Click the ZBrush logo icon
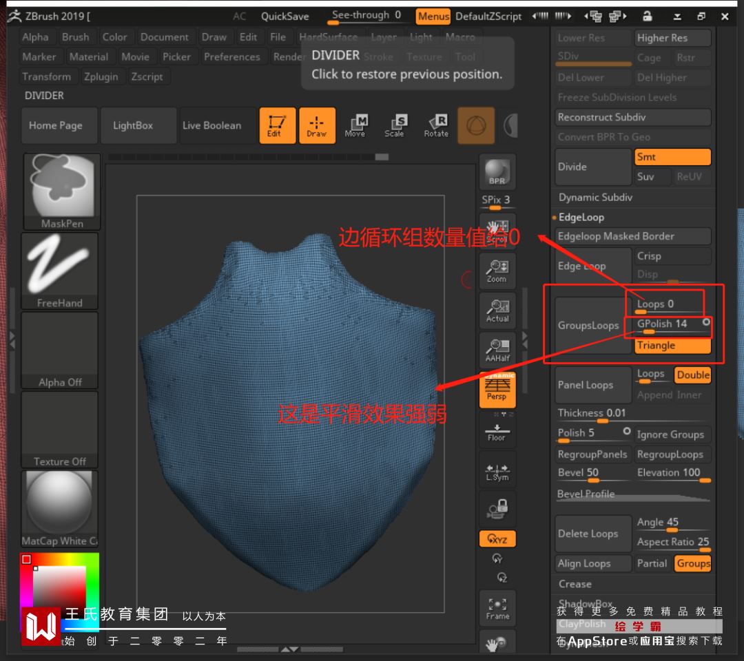This screenshot has width=744, height=661. [x=14, y=16]
